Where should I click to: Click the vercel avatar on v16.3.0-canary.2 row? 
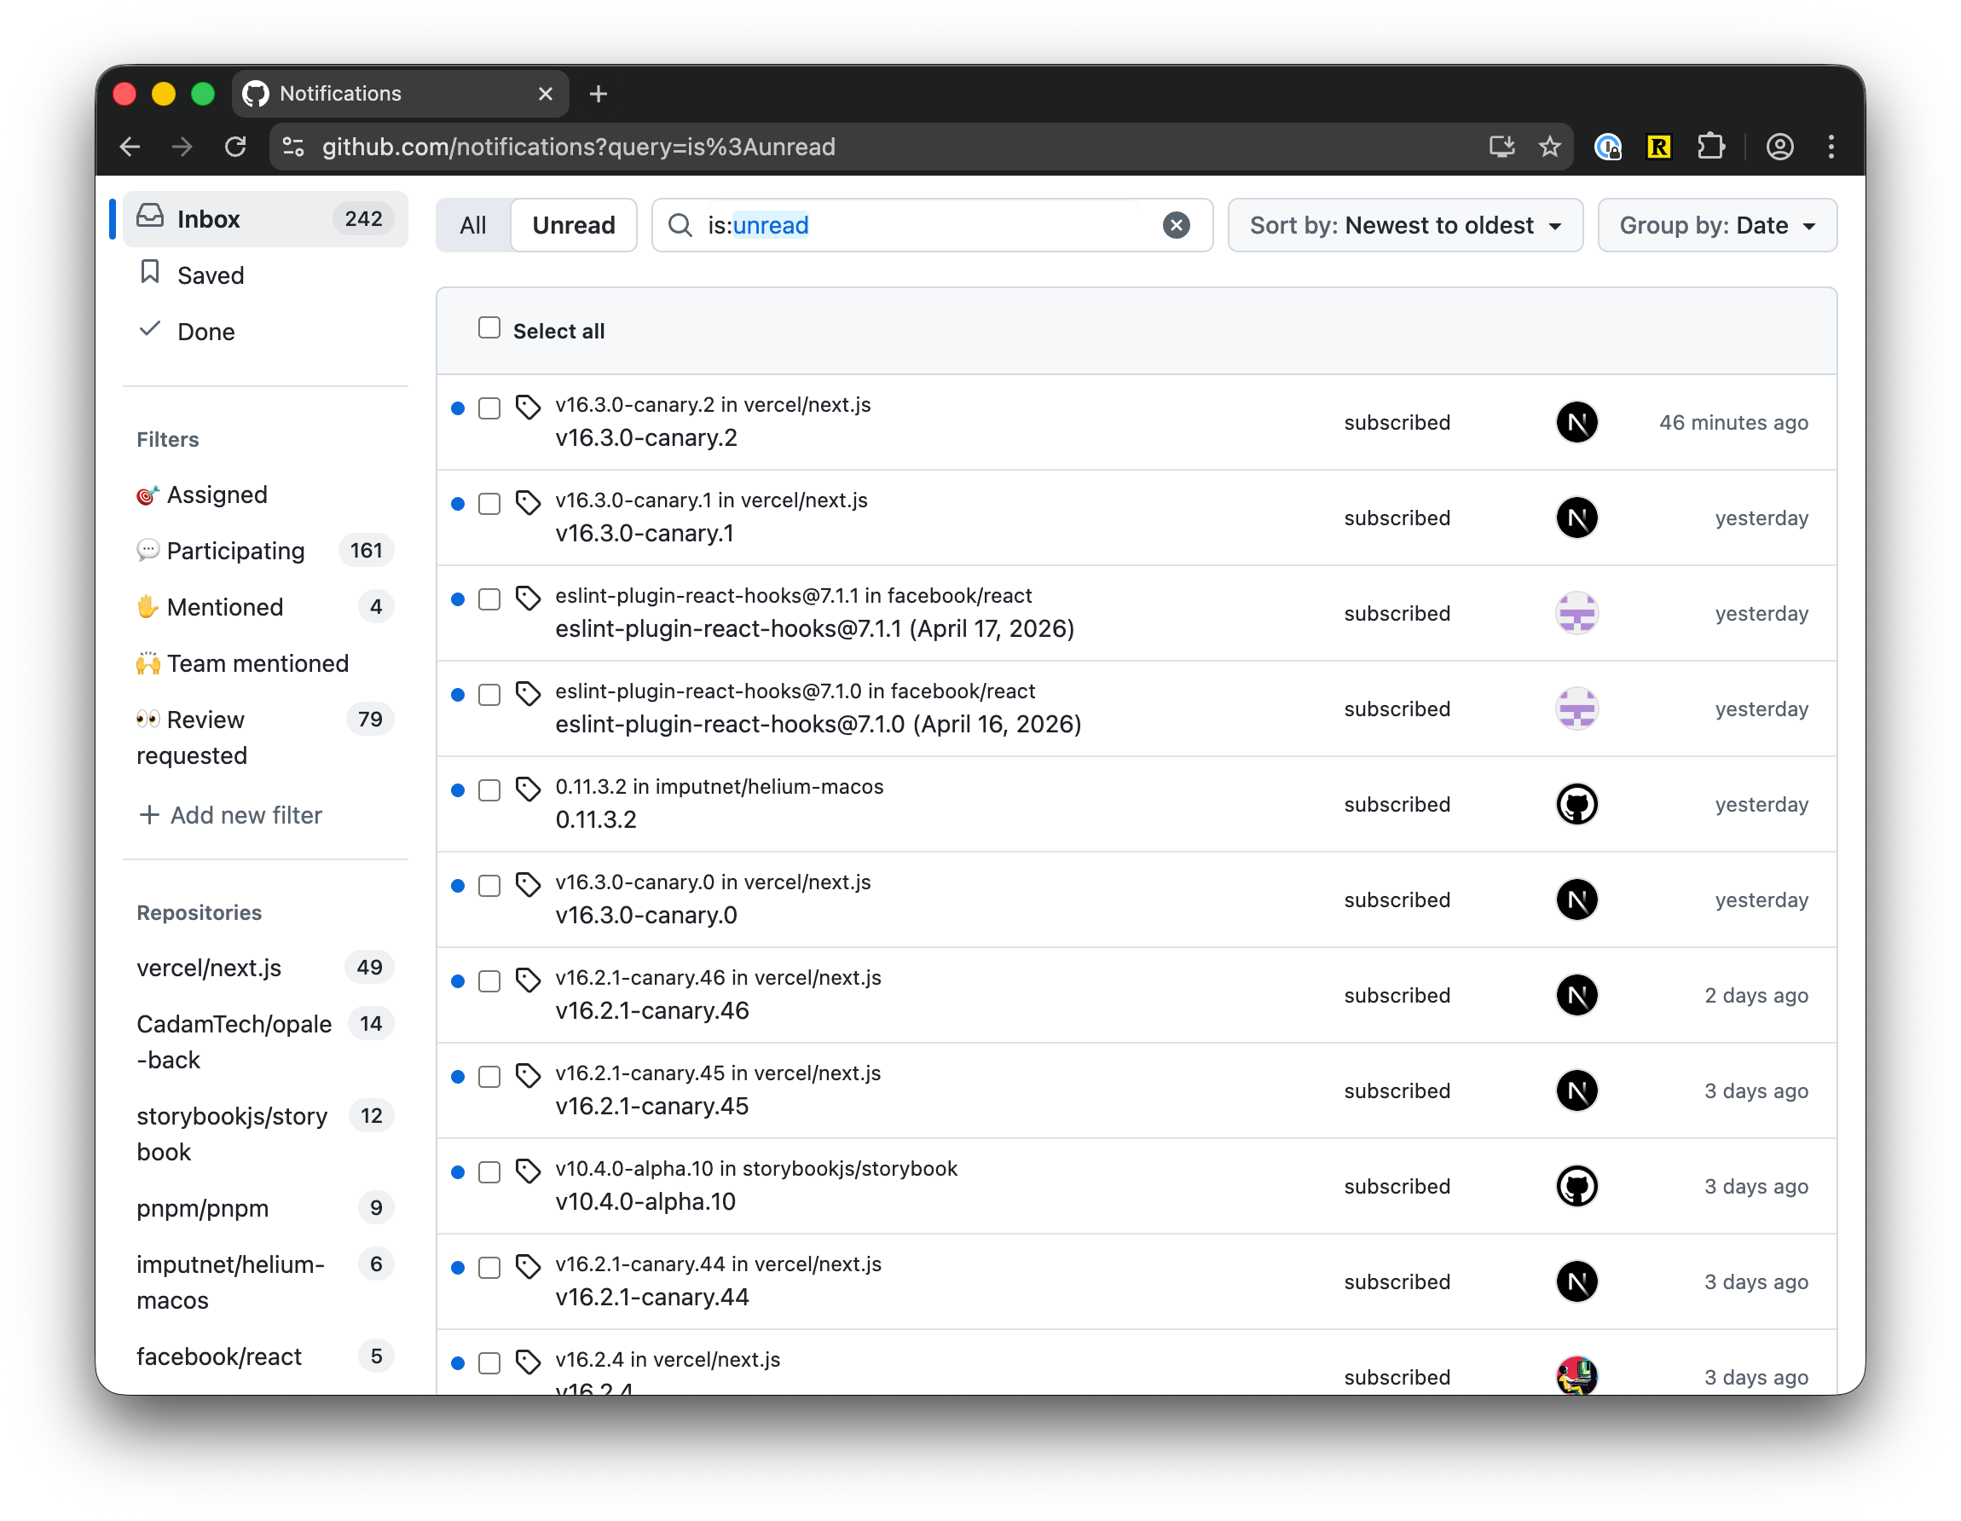1576,422
